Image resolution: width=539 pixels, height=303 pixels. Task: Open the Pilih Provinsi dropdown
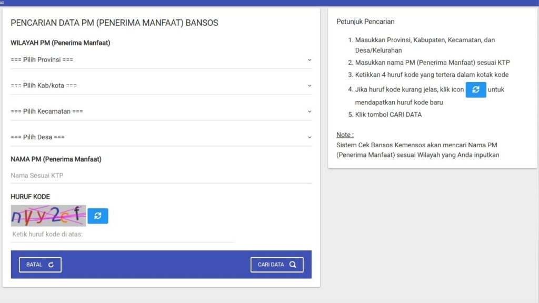[158, 59]
